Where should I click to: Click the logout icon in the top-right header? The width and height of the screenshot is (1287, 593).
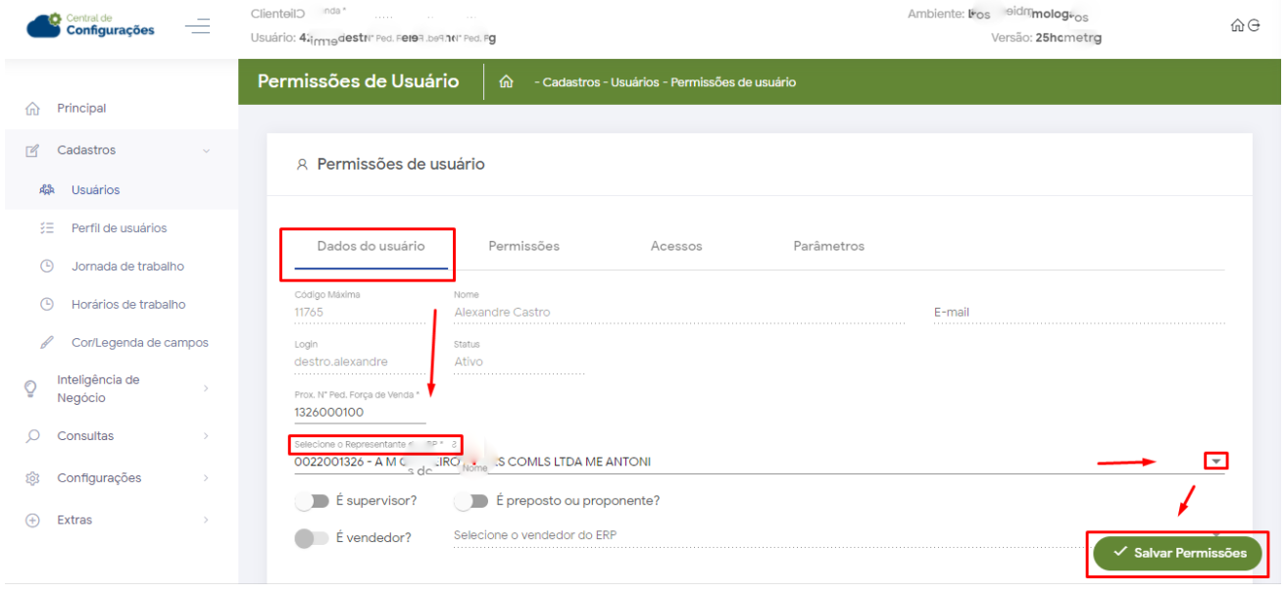(x=1254, y=26)
